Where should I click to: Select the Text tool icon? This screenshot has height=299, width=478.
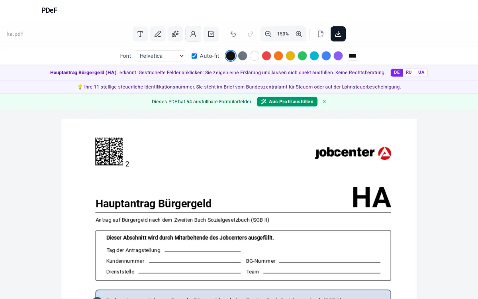(140, 34)
